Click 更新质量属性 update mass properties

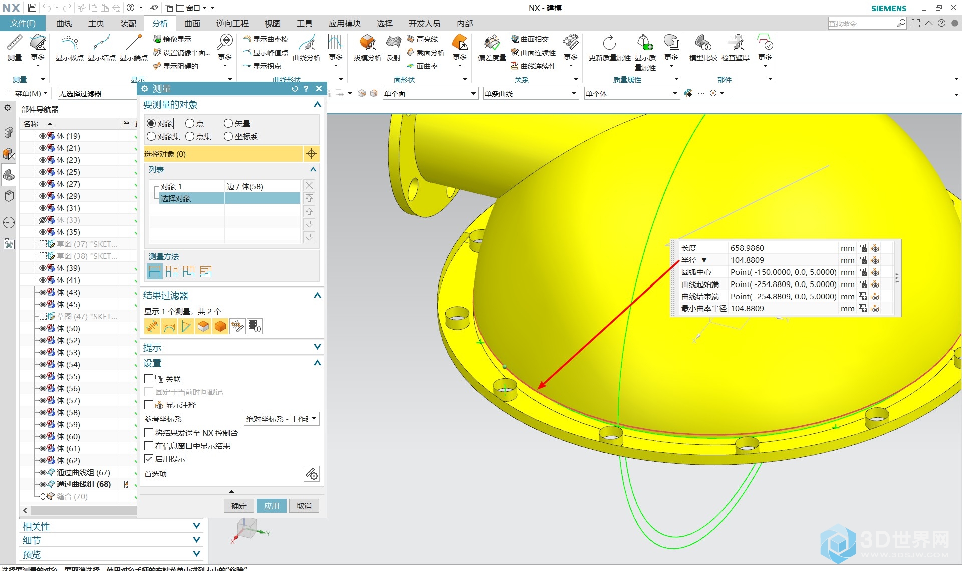(x=609, y=48)
